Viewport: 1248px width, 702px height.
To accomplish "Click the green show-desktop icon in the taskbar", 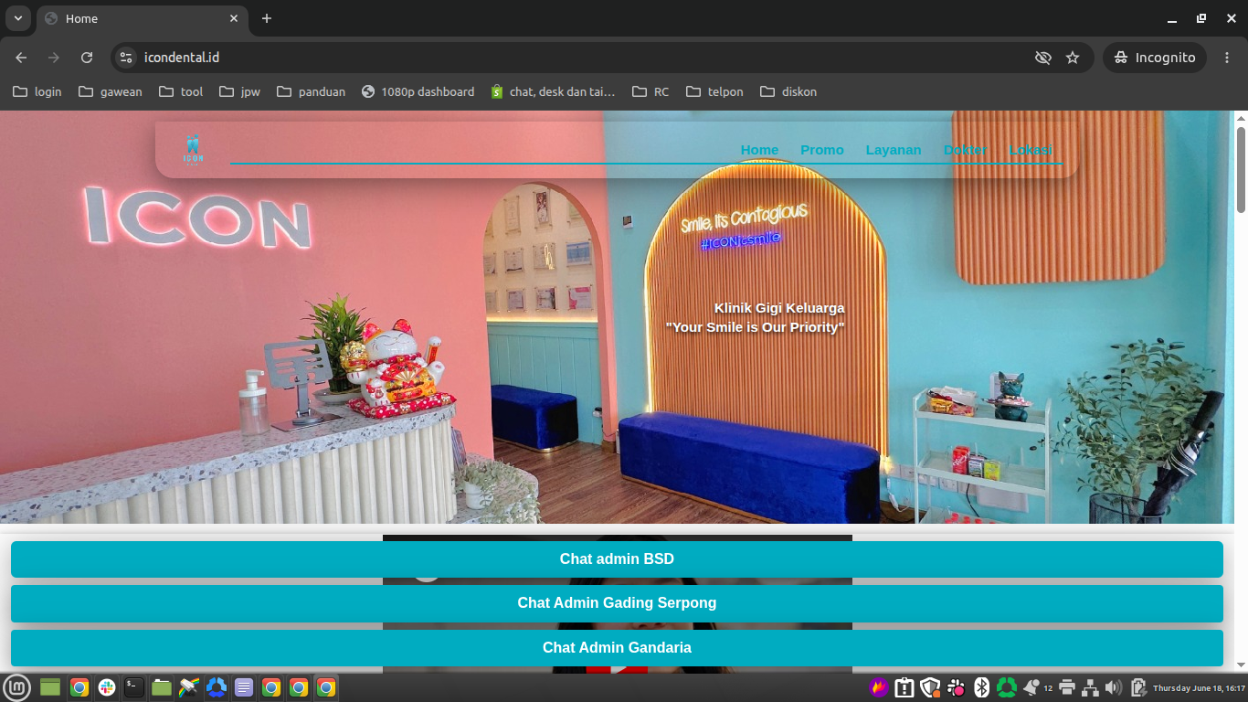I will pyautogui.click(x=50, y=687).
